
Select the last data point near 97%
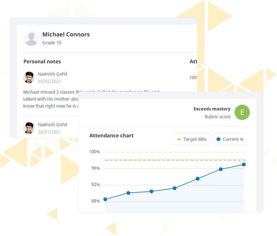244,164
